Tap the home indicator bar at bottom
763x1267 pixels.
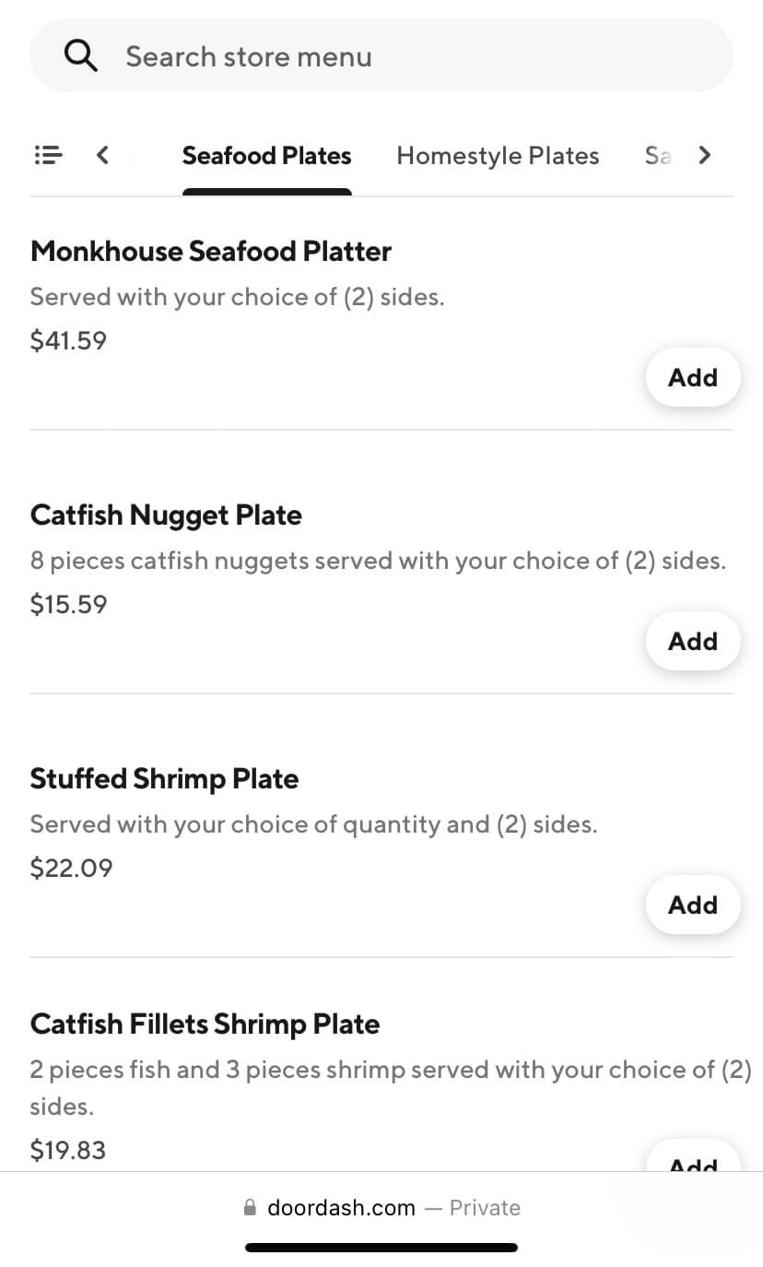(x=381, y=1248)
